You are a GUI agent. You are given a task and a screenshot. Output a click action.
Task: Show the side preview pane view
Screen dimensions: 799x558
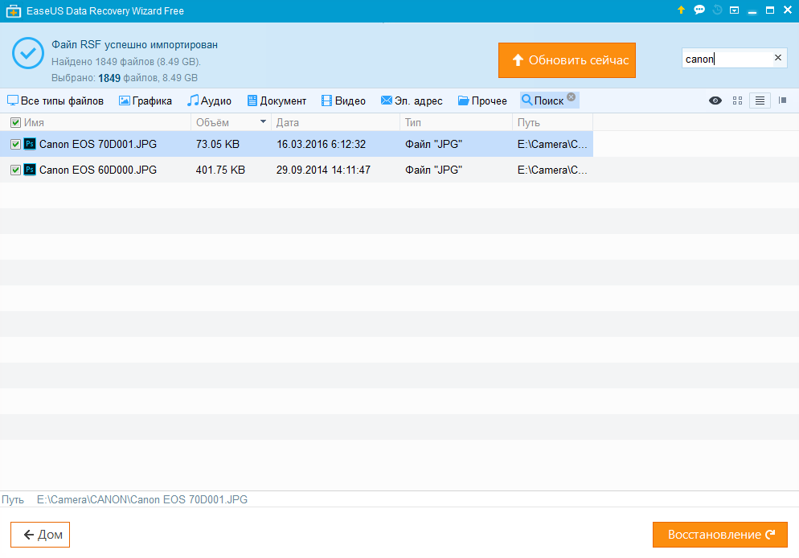[x=783, y=101]
